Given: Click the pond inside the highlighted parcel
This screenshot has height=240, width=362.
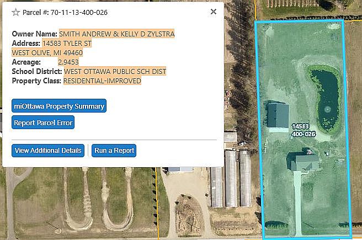Looking at the screenshot, I should click(x=324, y=98).
